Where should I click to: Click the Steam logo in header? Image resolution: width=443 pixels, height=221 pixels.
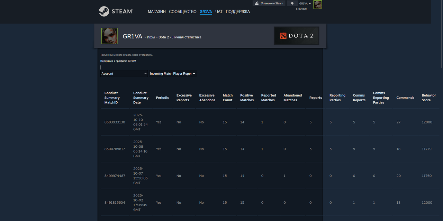116,11
